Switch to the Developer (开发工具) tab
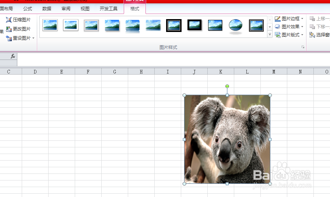This screenshot has width=330, height=197. coord(109,8)
